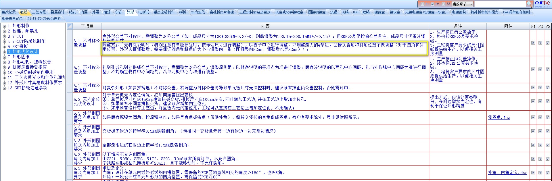Screen dimensions: 552x181
Task: Toggle P1 checkbox for 外角、内角定义.doc row
Action: 533,173
